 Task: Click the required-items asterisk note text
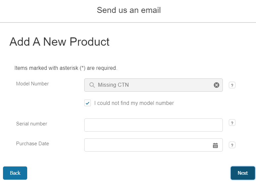tap(66, 68)
